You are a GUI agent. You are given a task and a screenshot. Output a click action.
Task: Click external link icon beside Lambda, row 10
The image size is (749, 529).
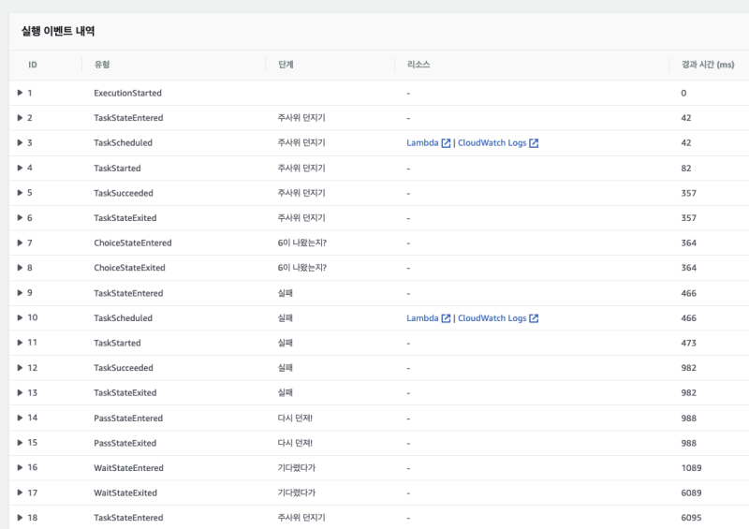(447, 318)
